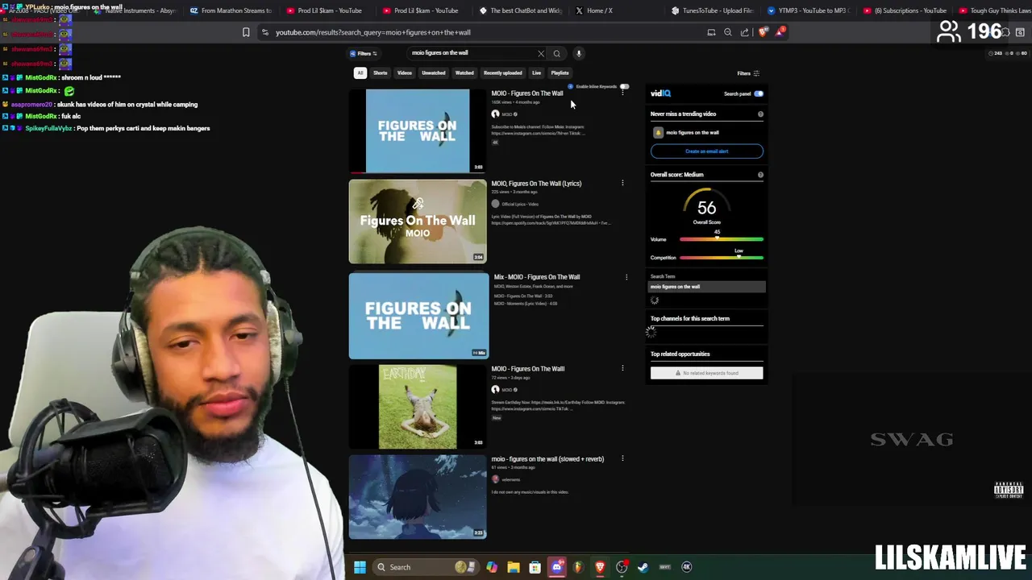This screenshot has height=580, width=1032.
Task: Click the bookmark icon in the address bar
Action: pyautogui.click(x=246, y=32)
